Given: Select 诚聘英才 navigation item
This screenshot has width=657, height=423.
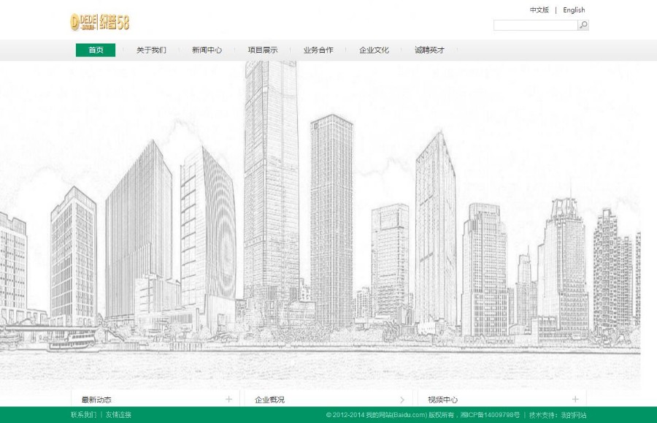Looking at the screenshot, I should coord(429,50).
